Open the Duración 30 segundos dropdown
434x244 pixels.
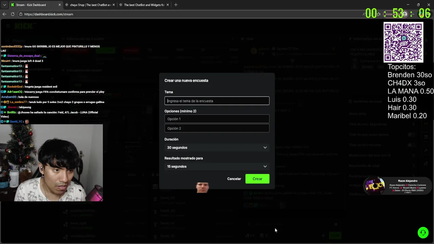click(217, 147)
